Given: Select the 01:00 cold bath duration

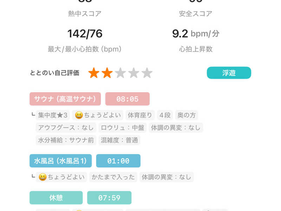Looking at the screenshot, I should [118, 161].
